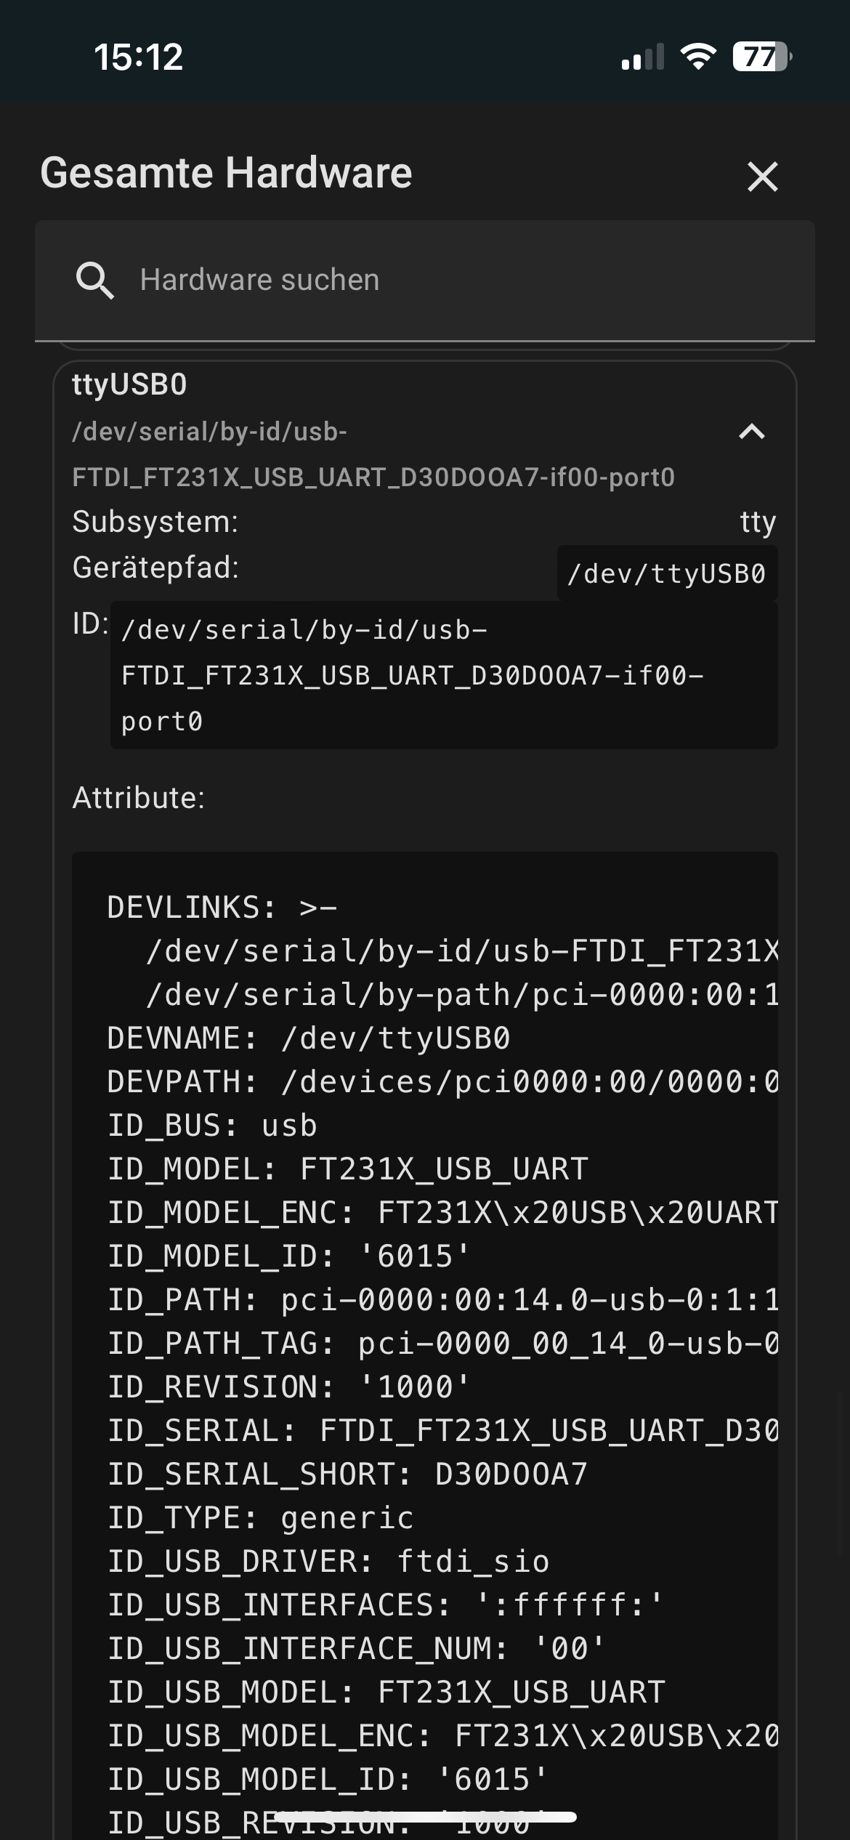Viewport: 850px width, 1840px height.
Task: Tap the battery indicator showing 77
Action: pyautogui.click(x=762, y=57)
